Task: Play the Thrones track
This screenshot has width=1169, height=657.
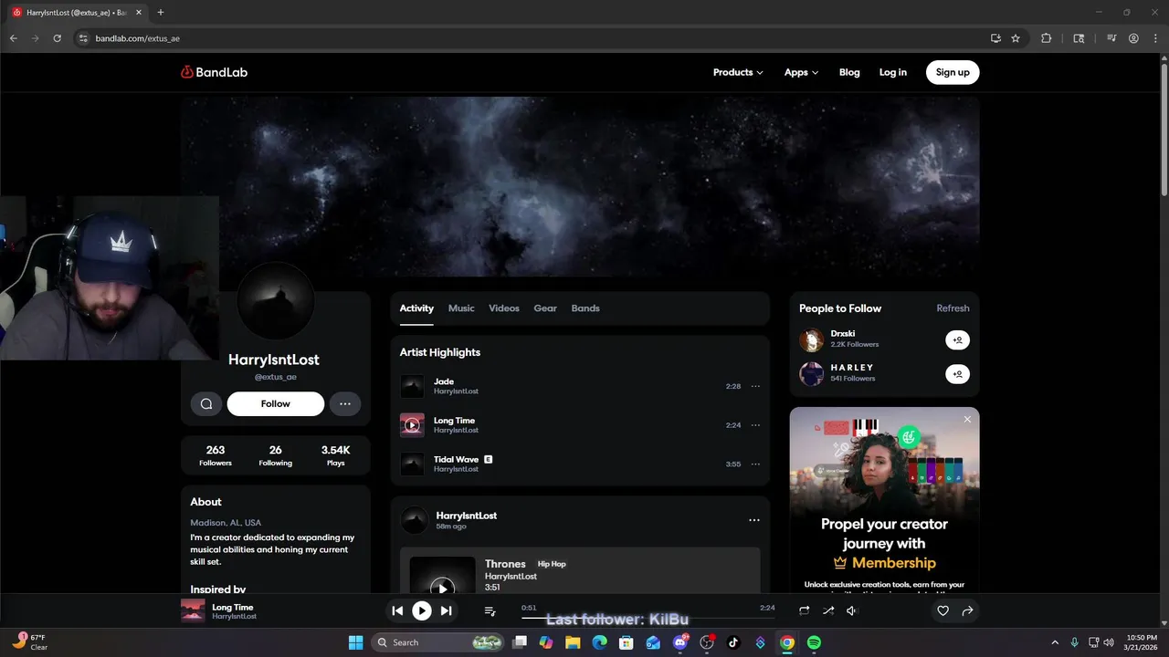Action: 442,588
